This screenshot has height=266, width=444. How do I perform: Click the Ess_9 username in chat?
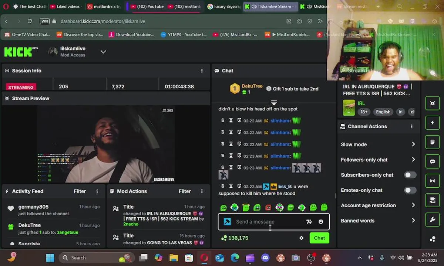click(x=285, y=187)
